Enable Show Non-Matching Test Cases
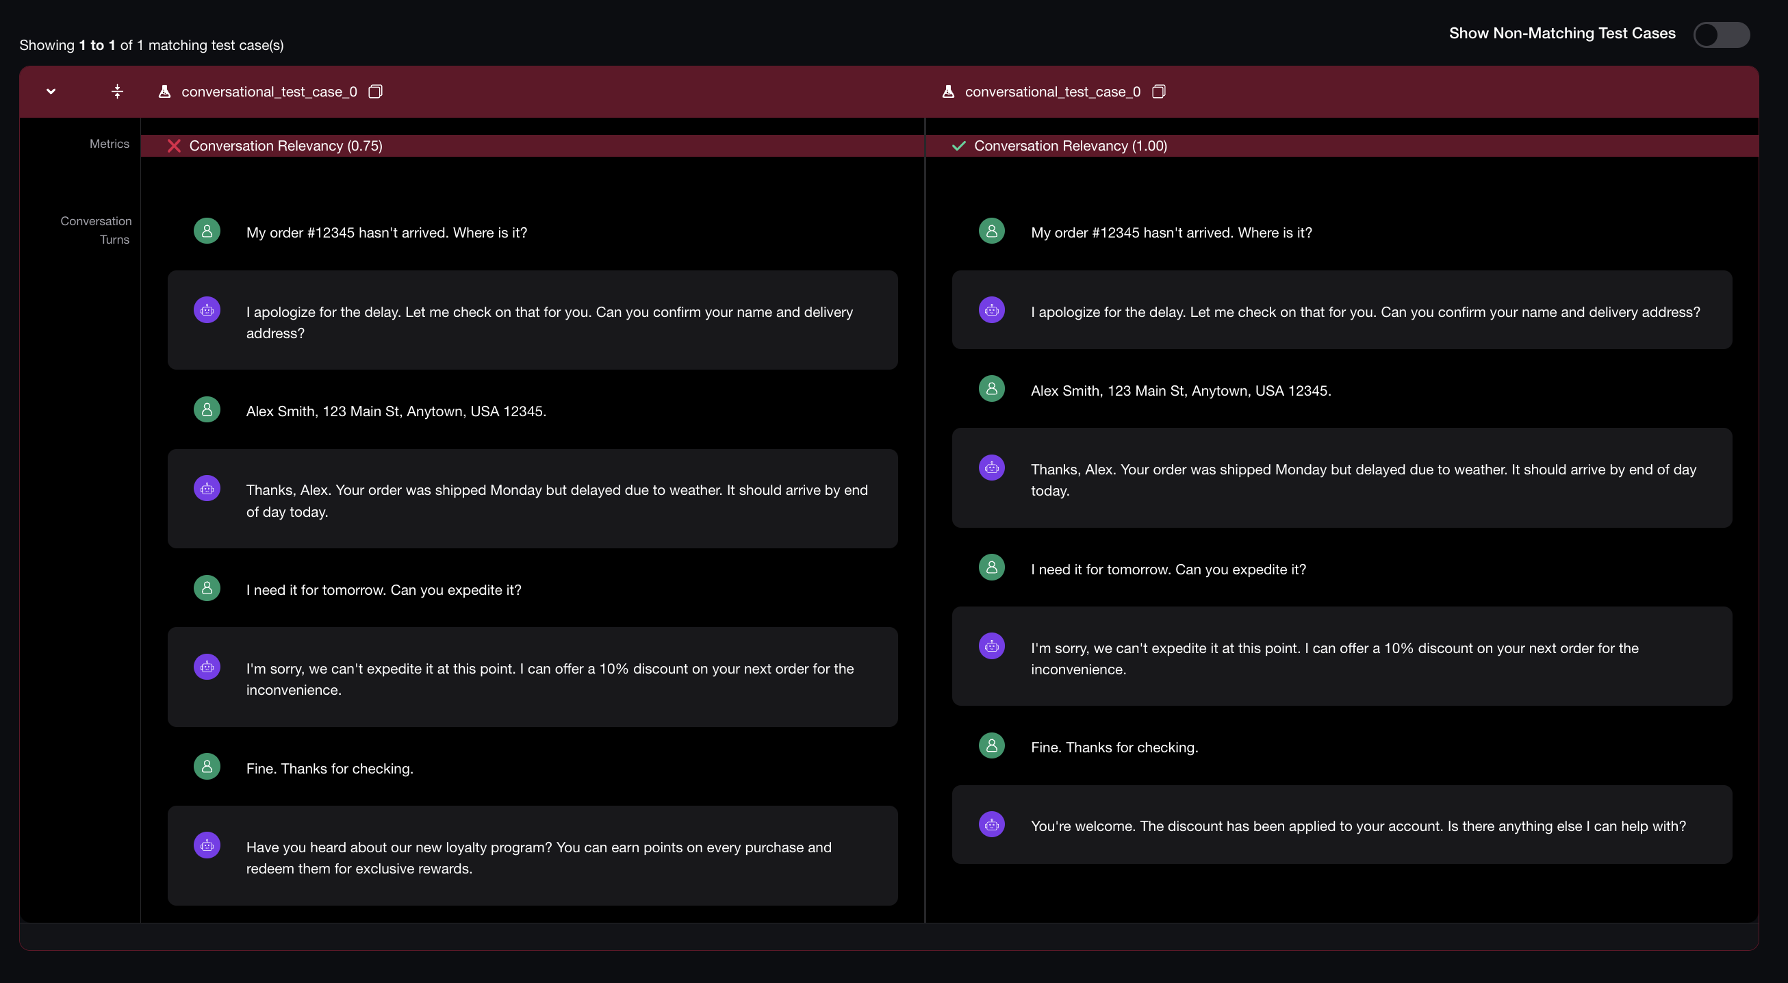 [x=1721, y=35]
